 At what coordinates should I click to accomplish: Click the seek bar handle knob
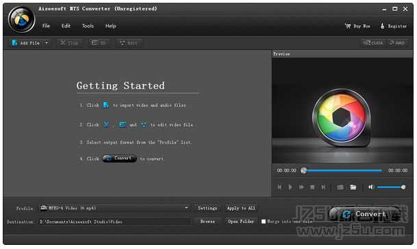tap(303, 170)
